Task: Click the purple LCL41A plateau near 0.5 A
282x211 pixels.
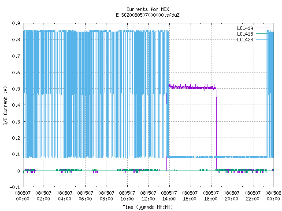Action: [192, 87]
